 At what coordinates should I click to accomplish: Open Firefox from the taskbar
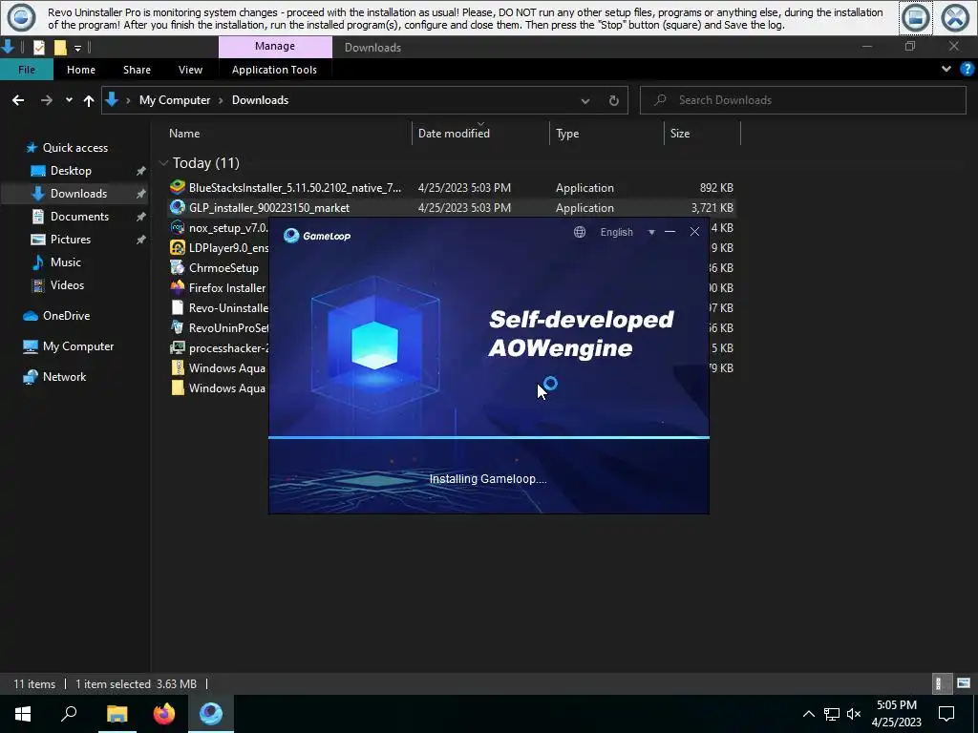164,714
